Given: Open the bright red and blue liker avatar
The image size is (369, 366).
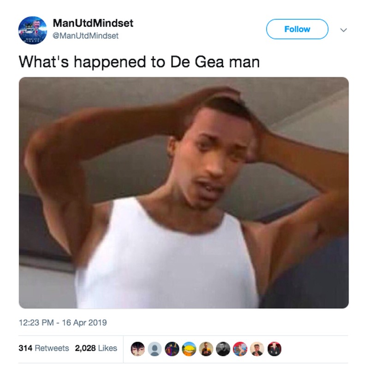Looking at the screenshot, I should coord(240,349).
